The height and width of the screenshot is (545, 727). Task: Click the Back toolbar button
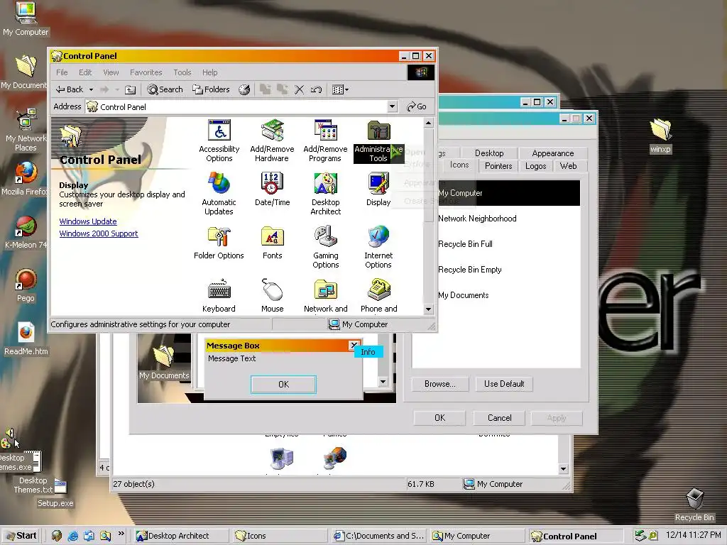[x=70, y=89]
